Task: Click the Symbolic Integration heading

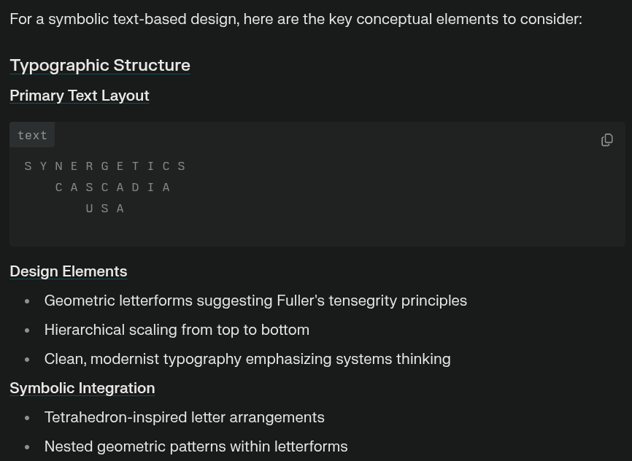Action: tap(82, 388)
